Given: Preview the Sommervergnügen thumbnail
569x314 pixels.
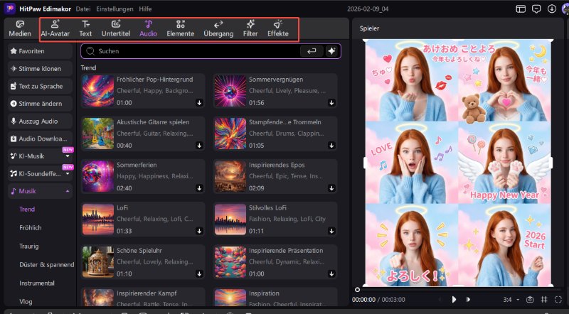Looking at the screenshot, I should click(230, 91).
